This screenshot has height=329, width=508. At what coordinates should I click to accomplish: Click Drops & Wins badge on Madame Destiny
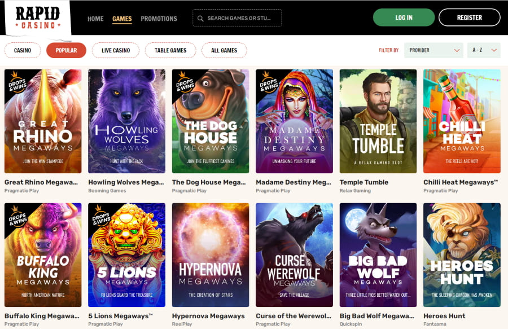(x=268, y=82)
